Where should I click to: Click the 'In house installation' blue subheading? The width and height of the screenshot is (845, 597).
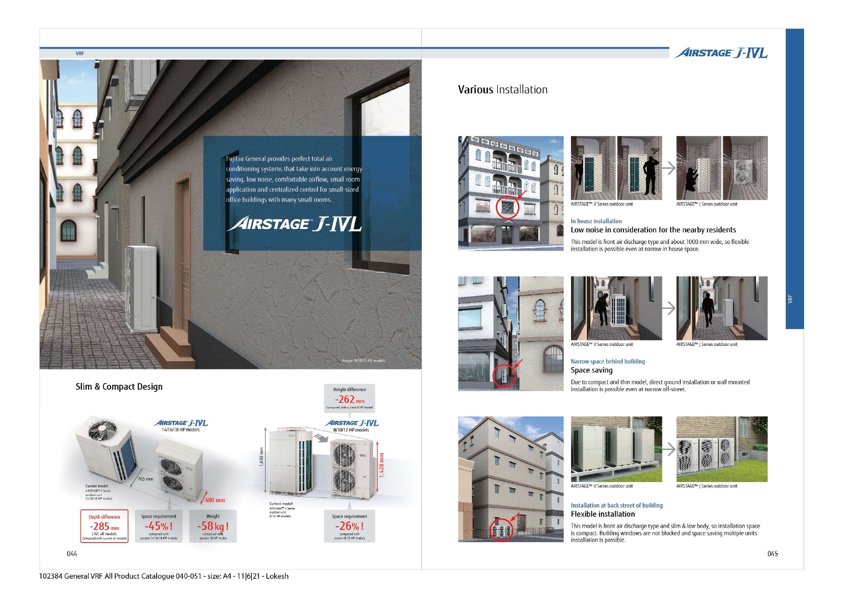[596, 221]
